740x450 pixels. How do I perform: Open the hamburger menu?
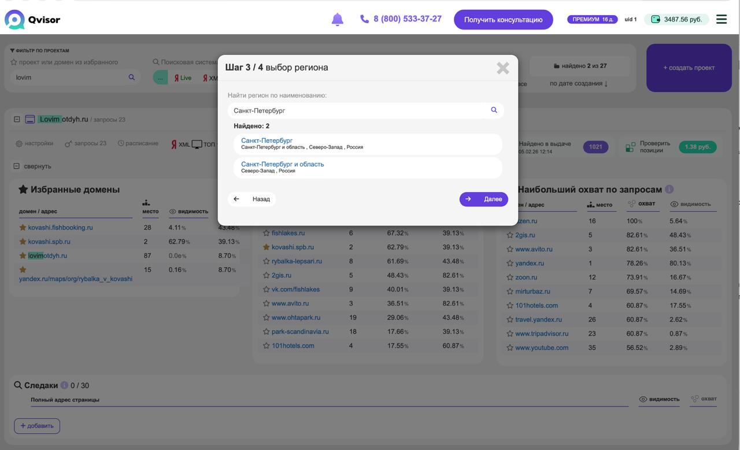tap(721, 19)
